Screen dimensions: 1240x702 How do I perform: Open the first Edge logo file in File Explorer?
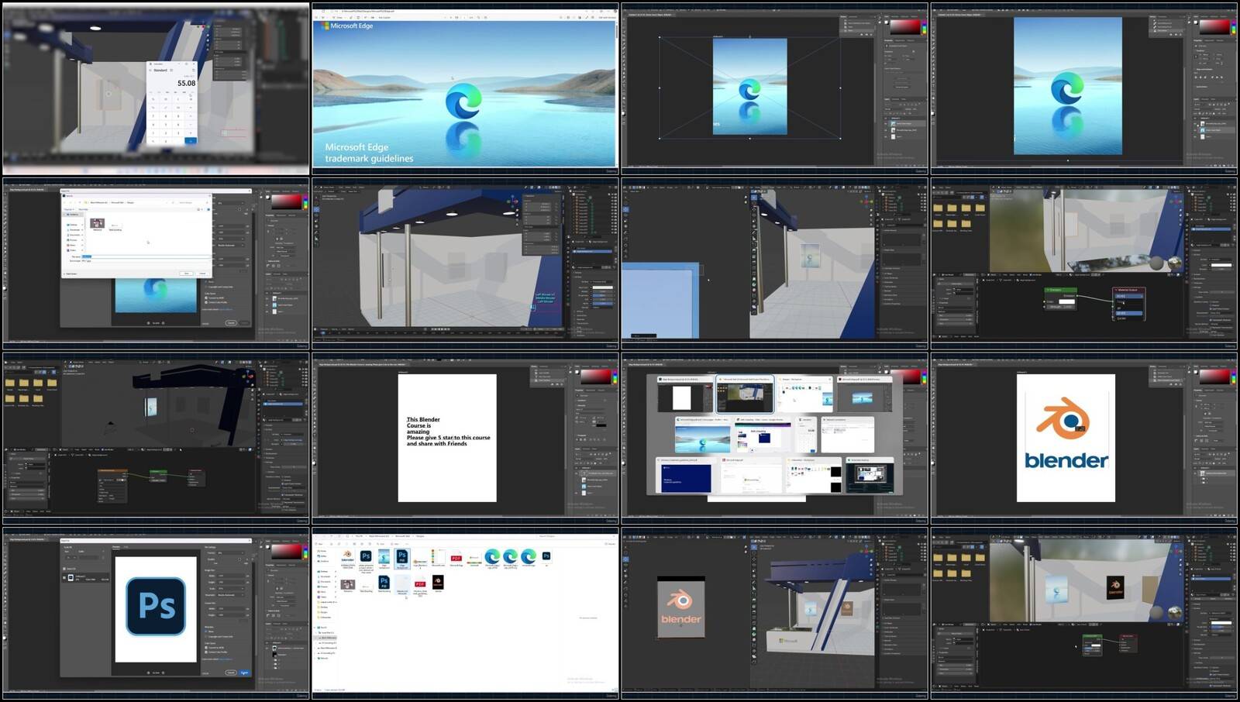click(x=492, y=558)
